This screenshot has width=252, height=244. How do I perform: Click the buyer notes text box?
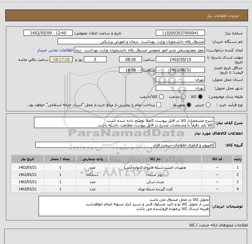124,206
